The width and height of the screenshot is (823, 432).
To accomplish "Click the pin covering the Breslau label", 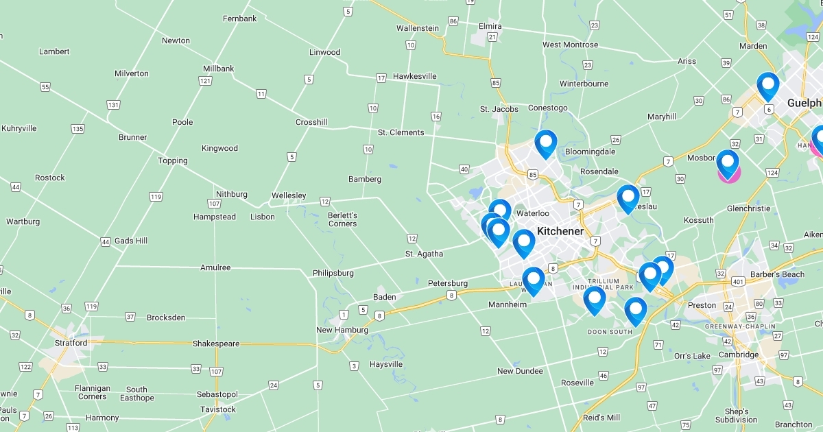I will 628,199.
